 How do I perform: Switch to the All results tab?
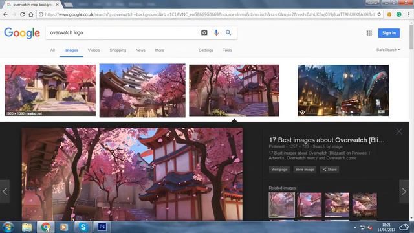[x=52, y=50]
